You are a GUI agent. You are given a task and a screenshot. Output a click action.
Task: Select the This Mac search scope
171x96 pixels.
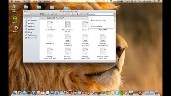click(51, 18)
